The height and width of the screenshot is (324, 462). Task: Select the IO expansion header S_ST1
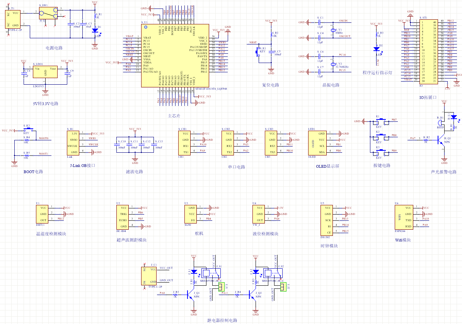[x=429, y=52]
